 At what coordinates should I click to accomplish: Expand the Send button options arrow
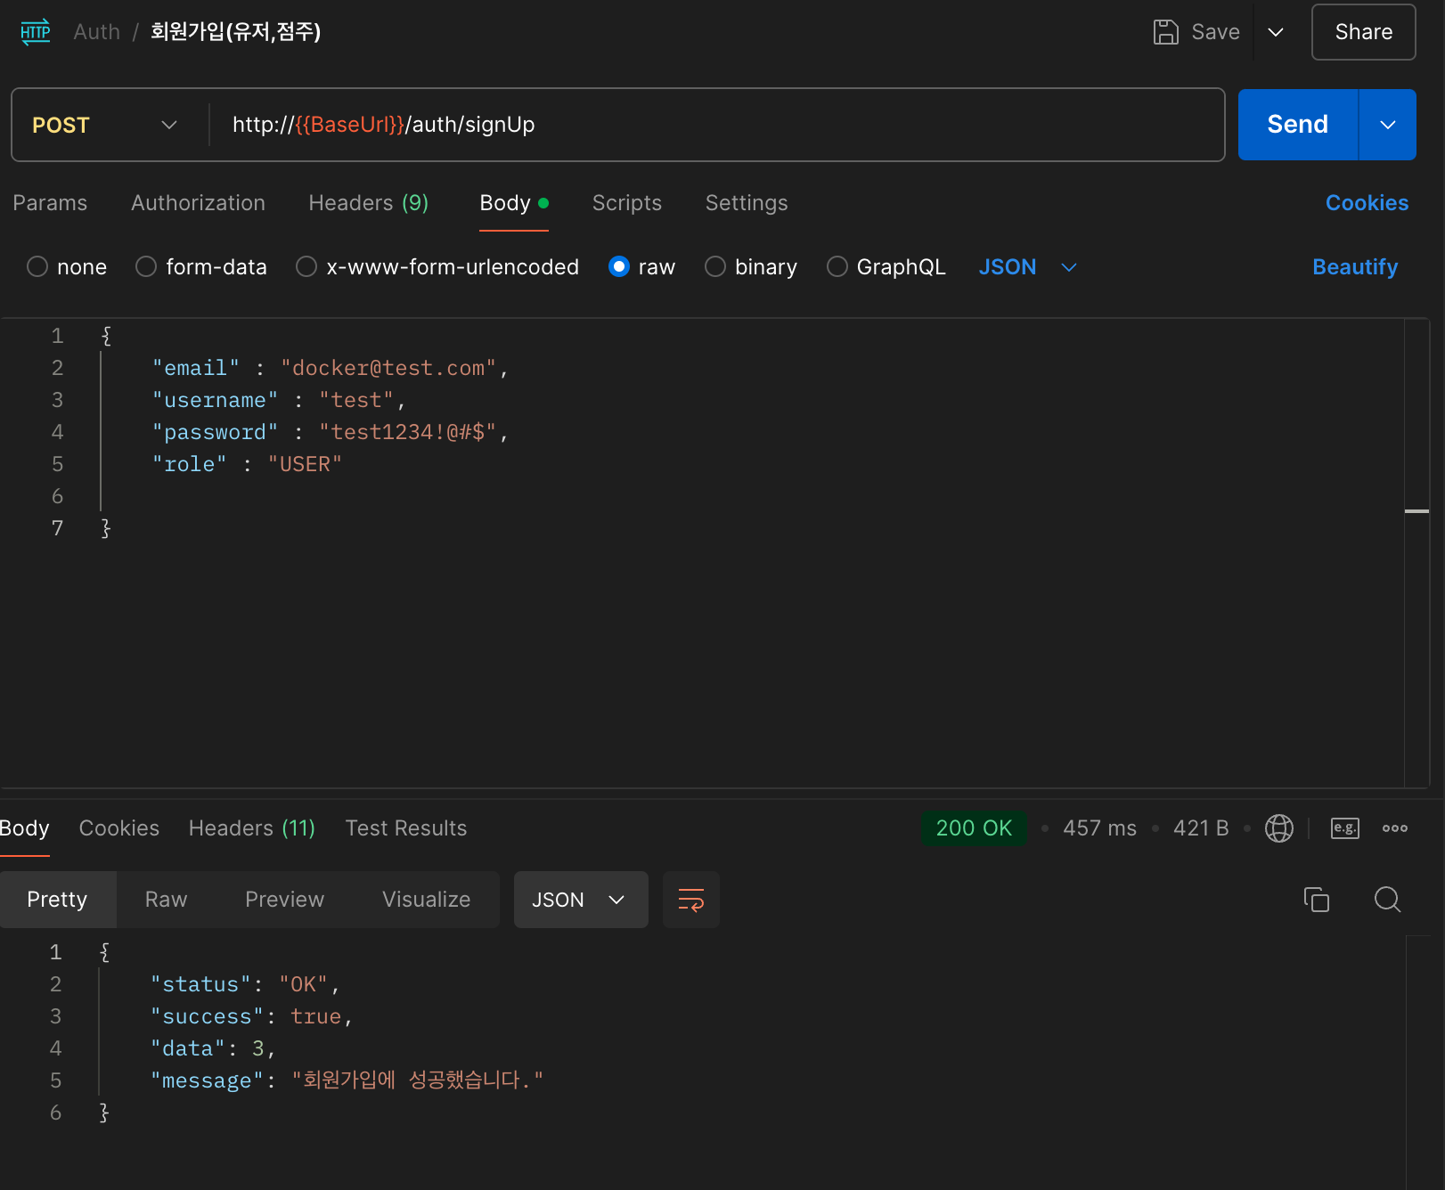click(1387, 125)
